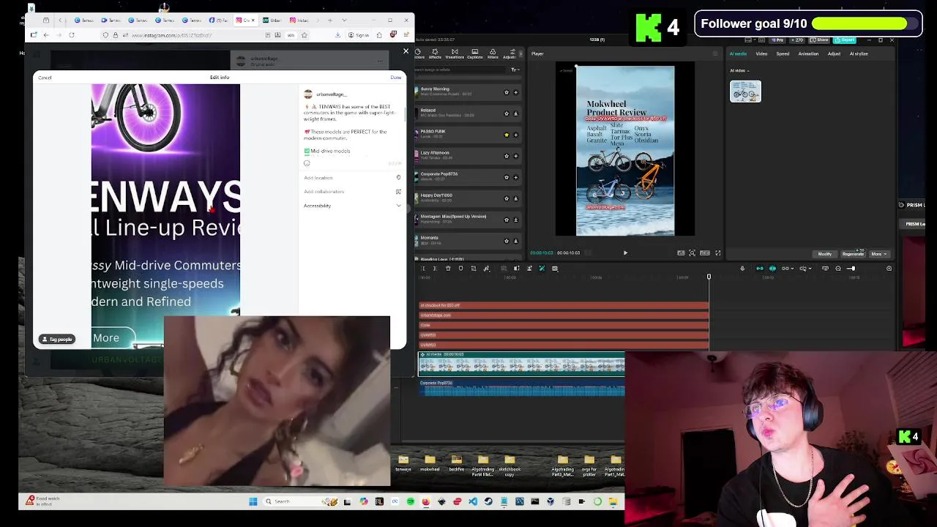Favorite the Relaxed track
Viewport: 937px width, 527px height.
coord(506,113)
